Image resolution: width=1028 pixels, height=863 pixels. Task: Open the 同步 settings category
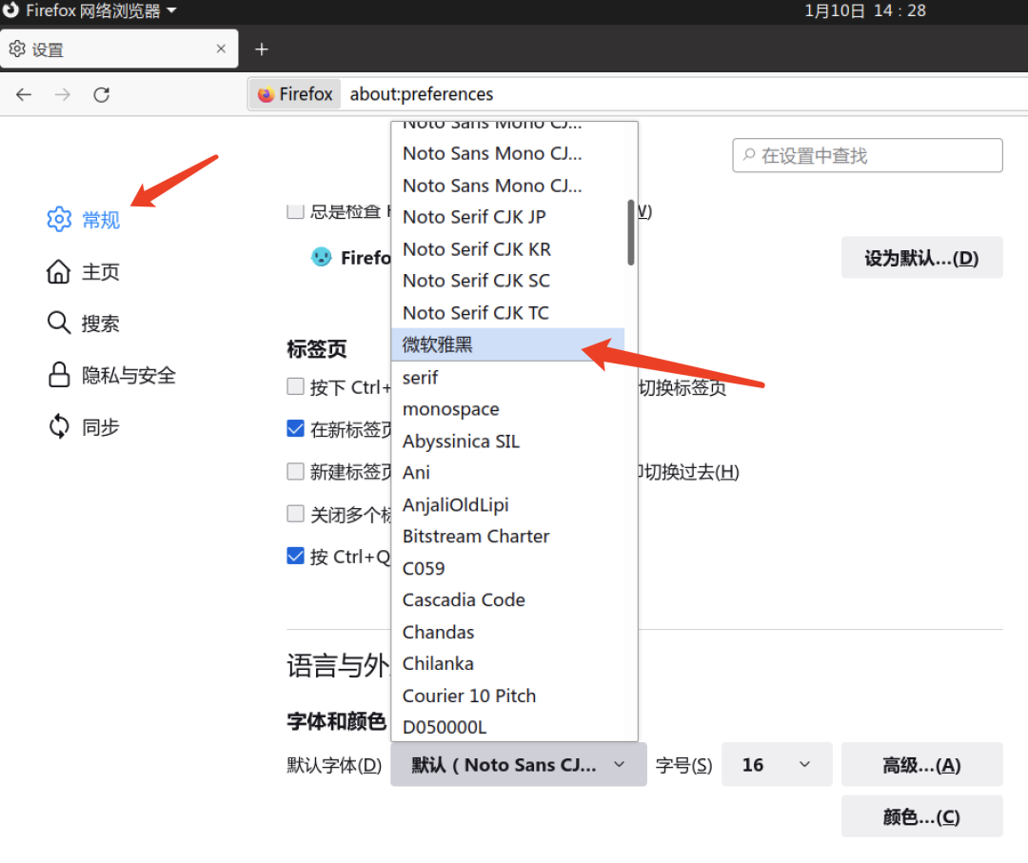(x=83, y=426)
